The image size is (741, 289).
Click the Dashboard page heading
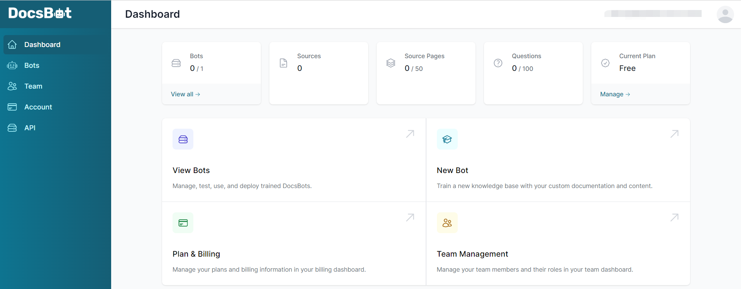pos(152,14)
